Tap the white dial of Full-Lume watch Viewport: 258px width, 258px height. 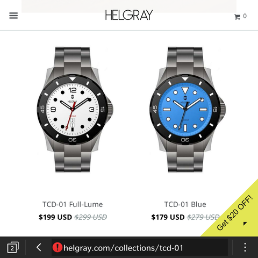(x=73, y=110)
